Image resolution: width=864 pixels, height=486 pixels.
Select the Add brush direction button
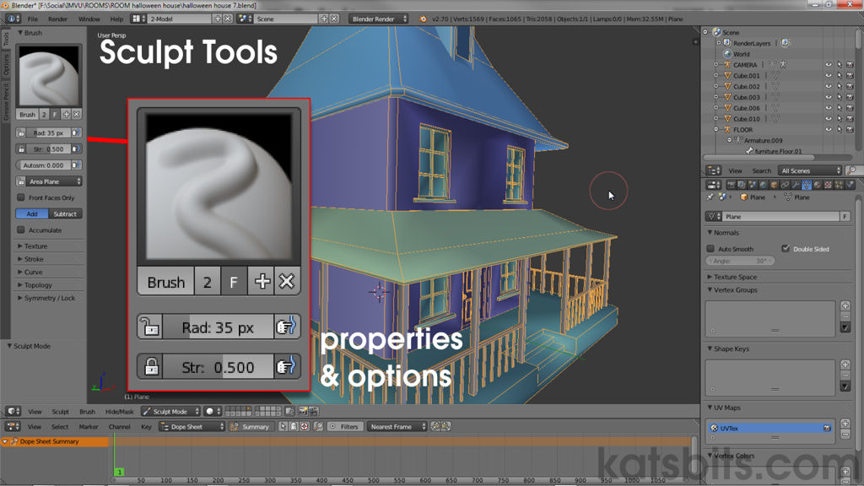[x=32, y=213]
